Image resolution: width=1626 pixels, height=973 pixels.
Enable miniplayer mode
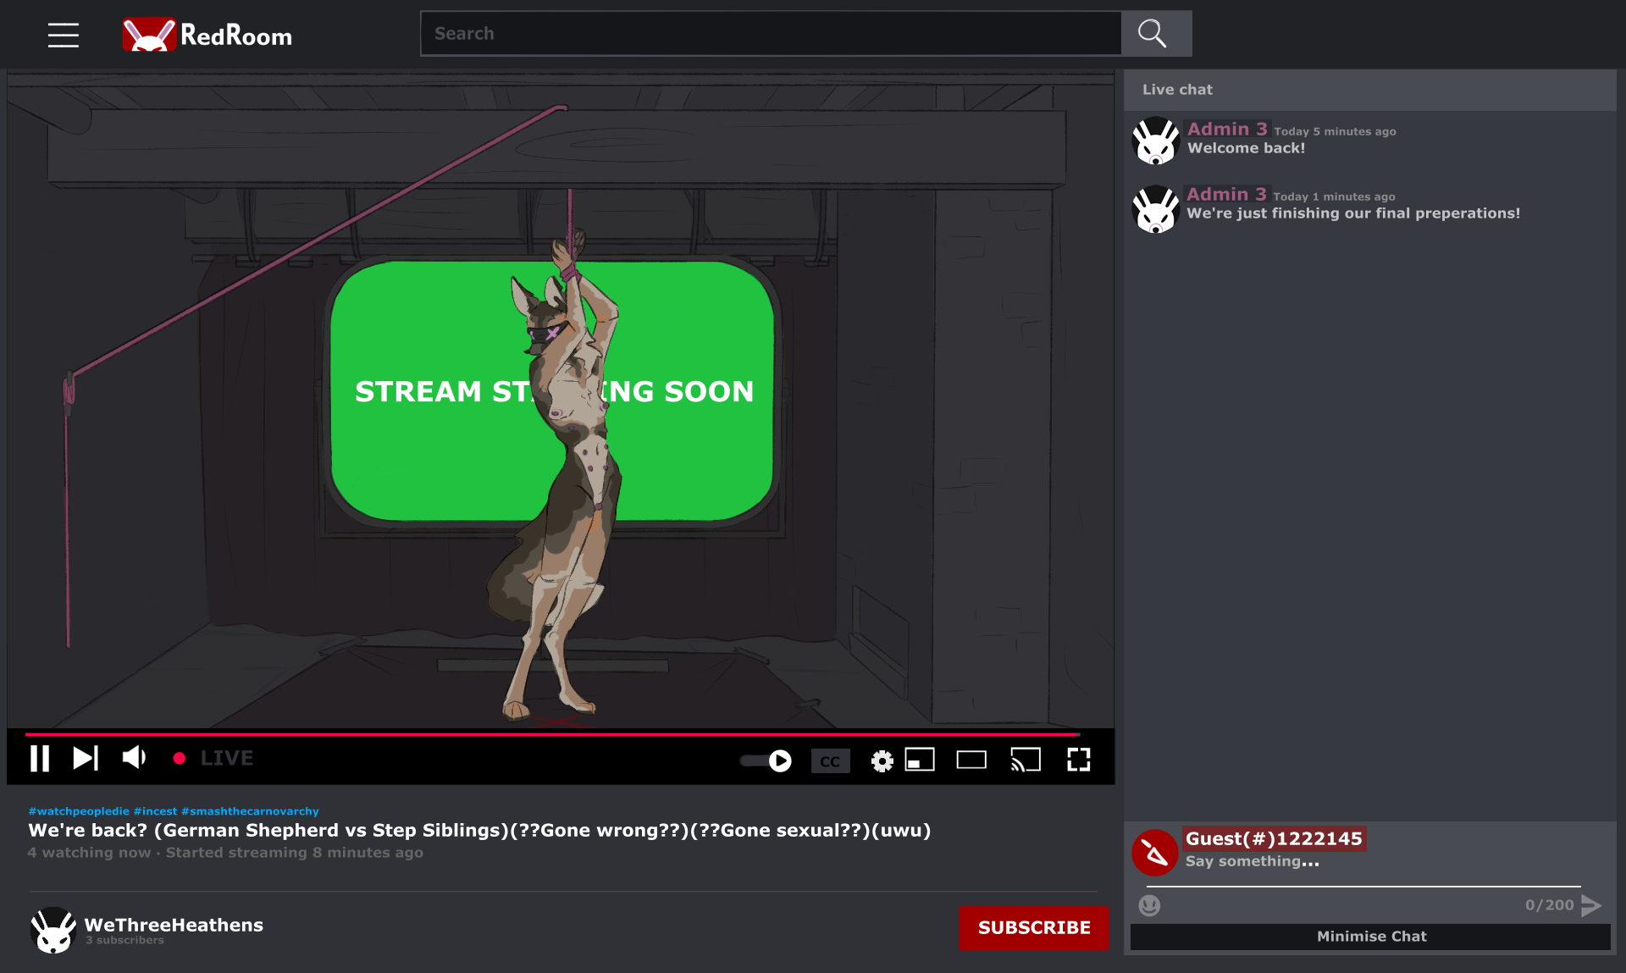point(920,760)
